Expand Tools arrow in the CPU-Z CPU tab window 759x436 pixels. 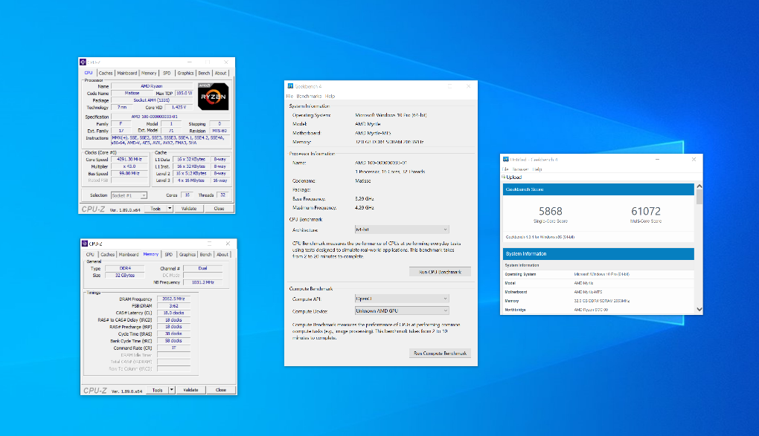[170, 208]
